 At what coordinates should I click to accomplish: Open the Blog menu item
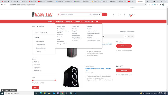pyautogui.click(x=97, y=21)
